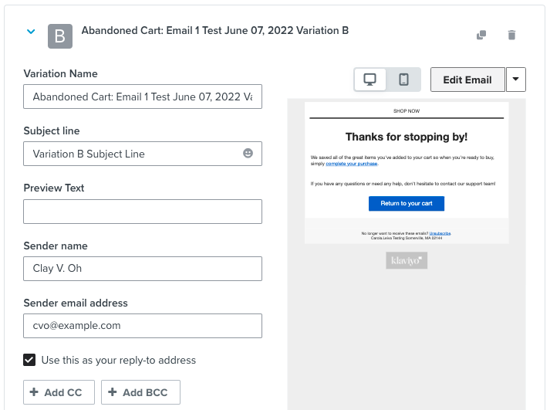Click the Variation Name input field
550x410 pixels.
coord(143,97)
